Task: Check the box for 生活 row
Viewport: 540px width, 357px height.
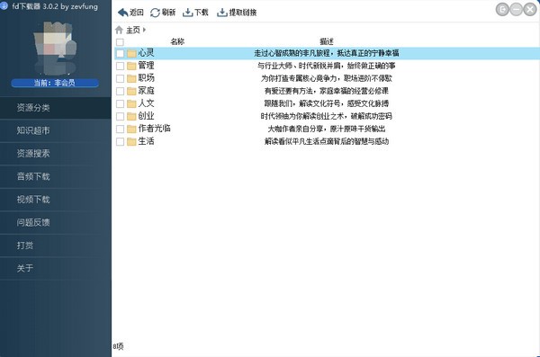Action: [x=120, y=141]
